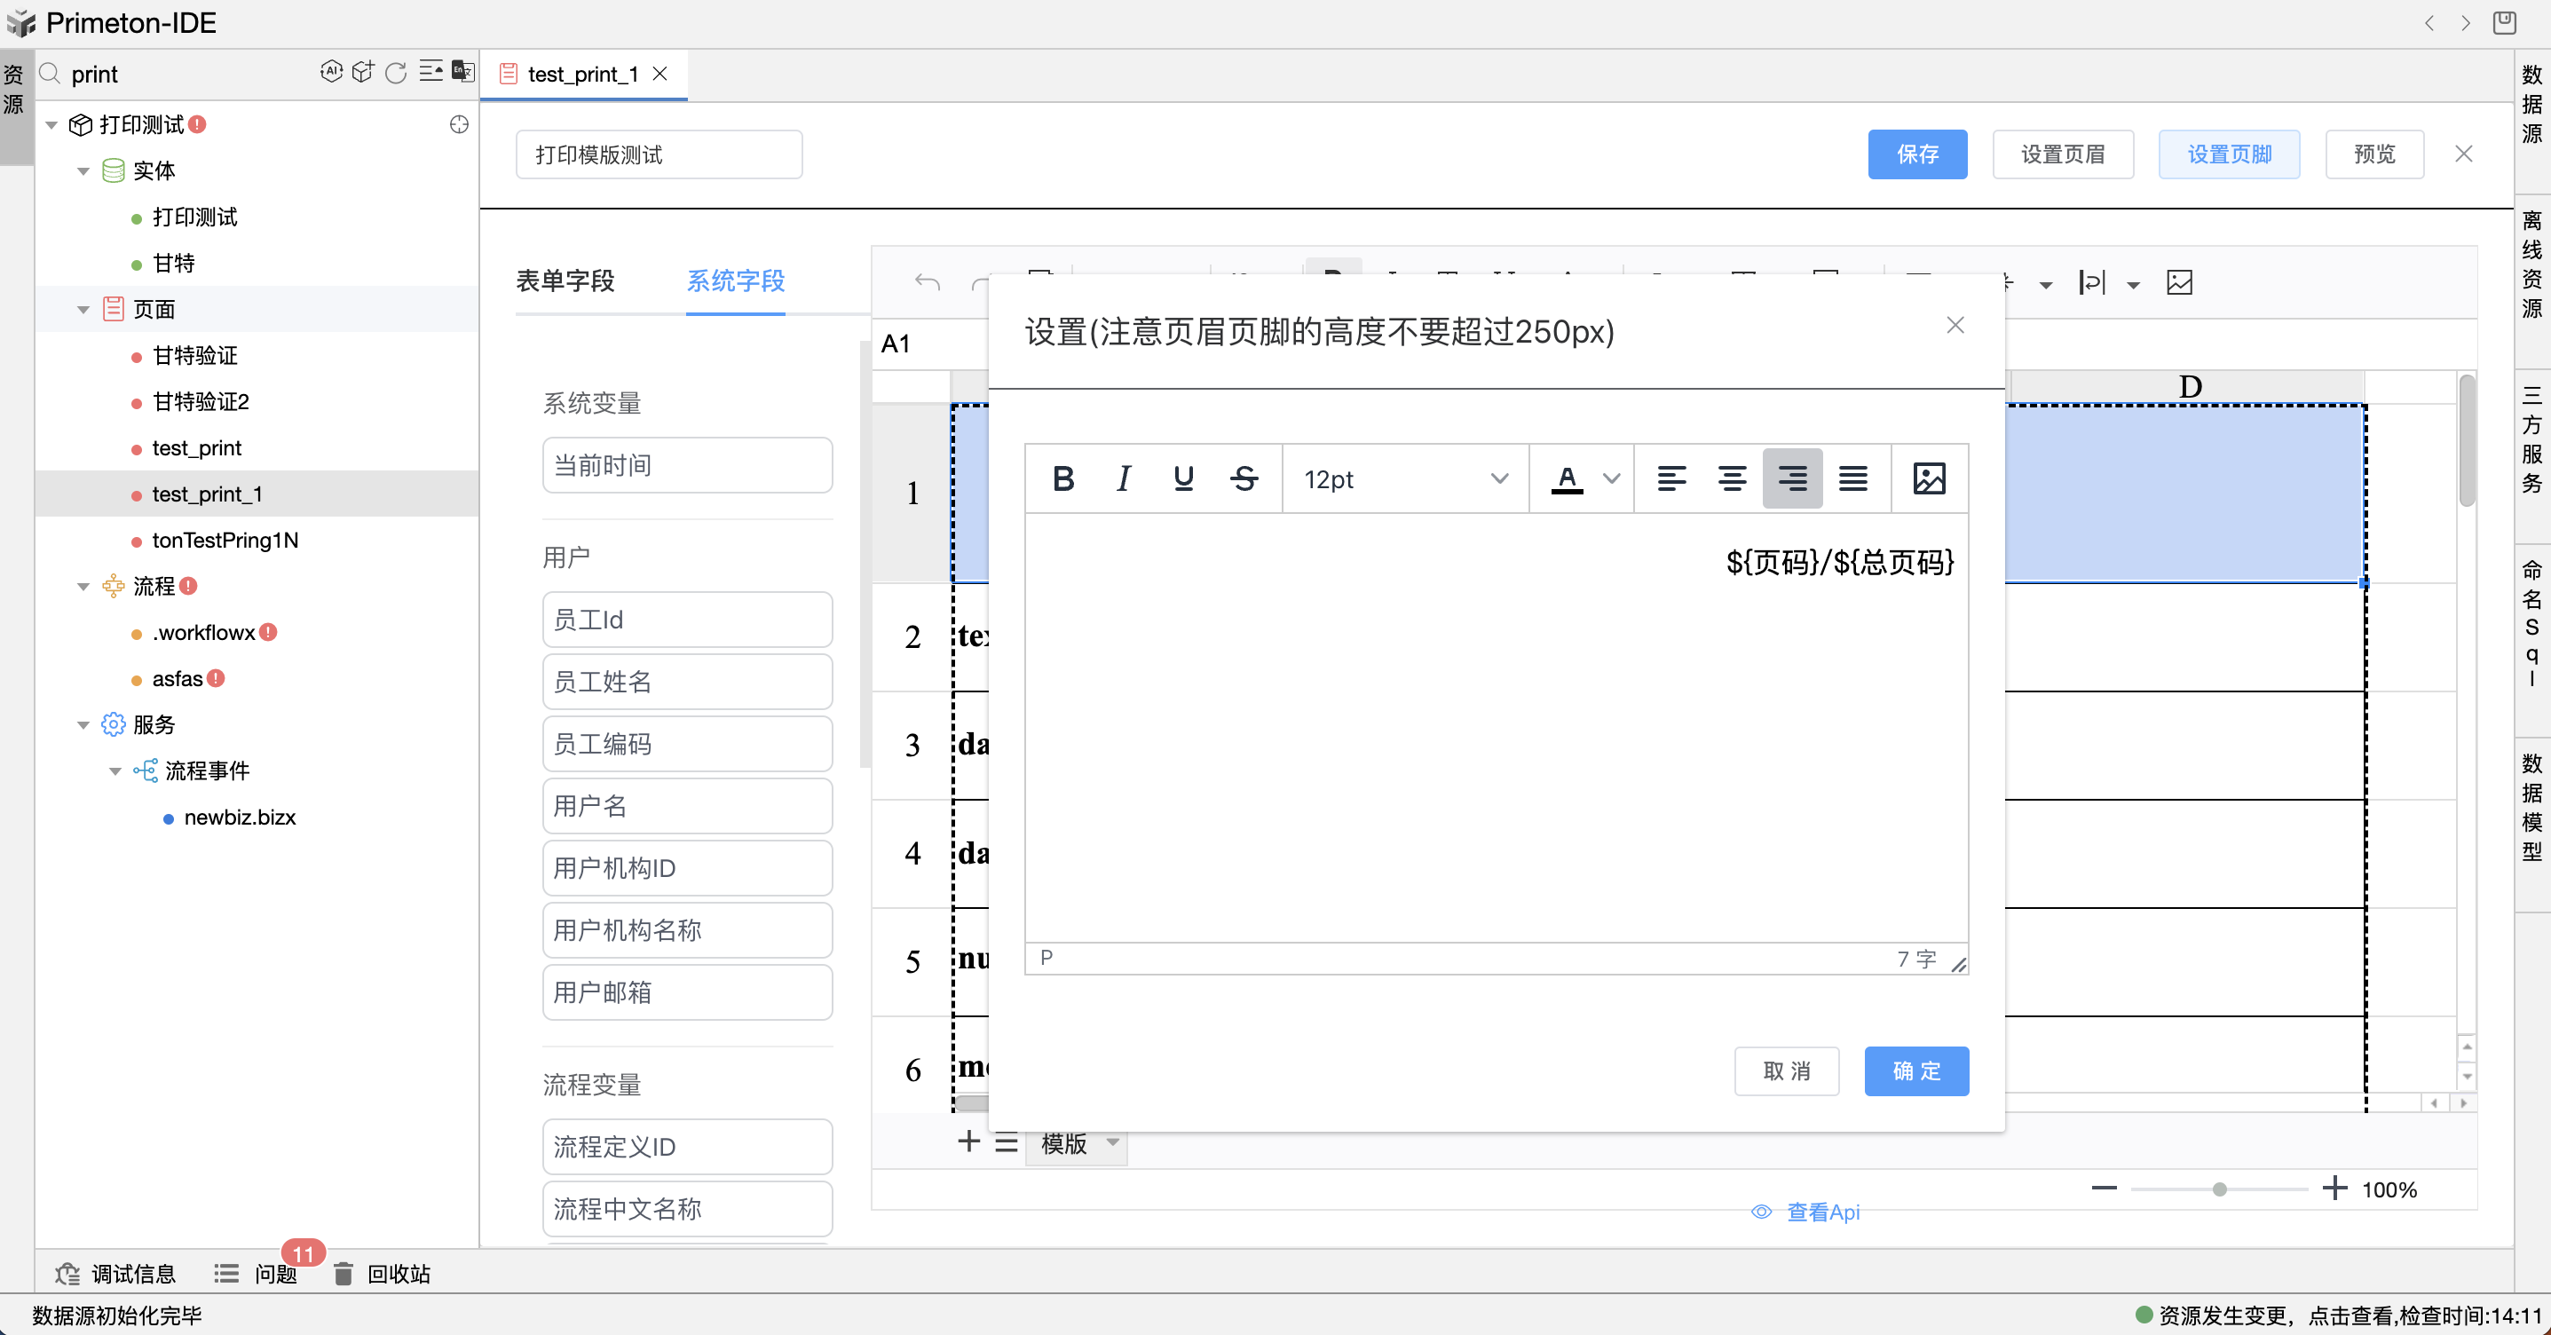Click the zoom slider handle
Image resolution: width=2551 pixels, height=1335 pixels.
(x=2219, y=1189)
